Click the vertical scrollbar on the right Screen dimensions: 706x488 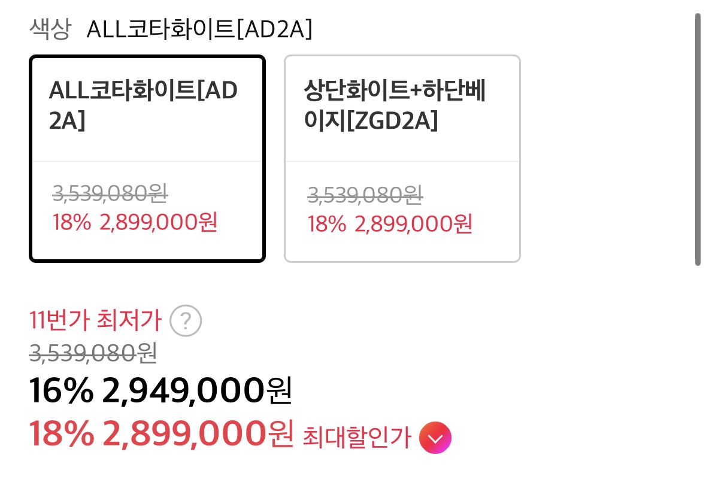tap(698, 139)
